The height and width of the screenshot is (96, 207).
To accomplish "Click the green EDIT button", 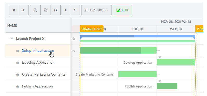I will [122, 10].
